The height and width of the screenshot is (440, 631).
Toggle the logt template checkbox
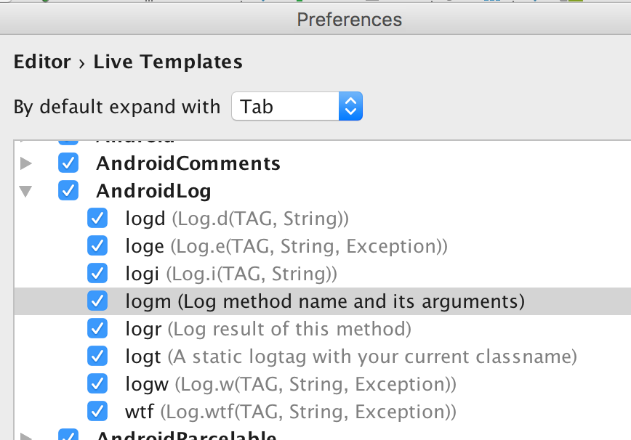[97, 356]
